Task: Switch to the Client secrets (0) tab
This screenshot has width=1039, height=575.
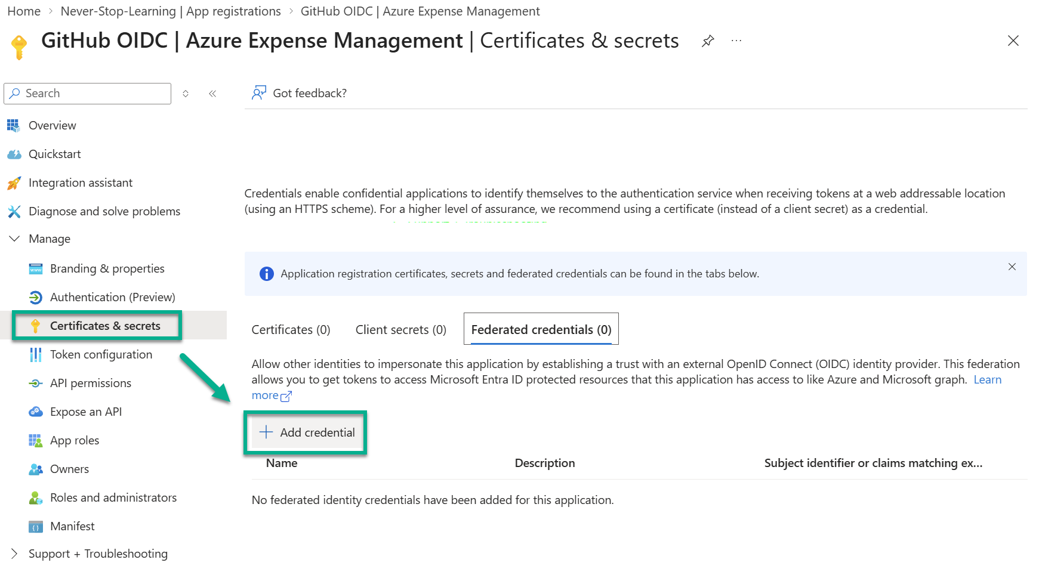Action: coord(401,330)
